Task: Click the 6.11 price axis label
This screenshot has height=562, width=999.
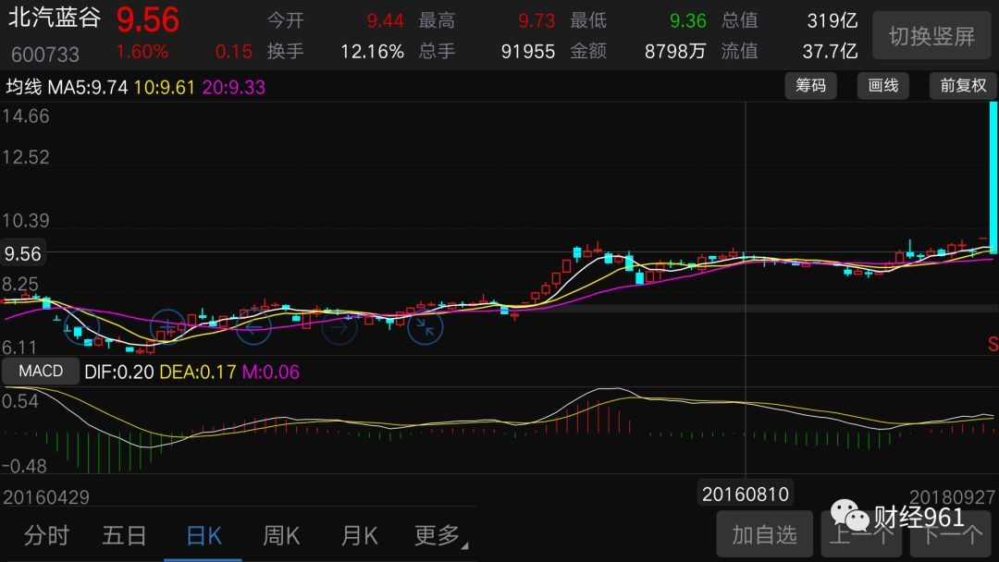Action: click(x=19, y=348)
